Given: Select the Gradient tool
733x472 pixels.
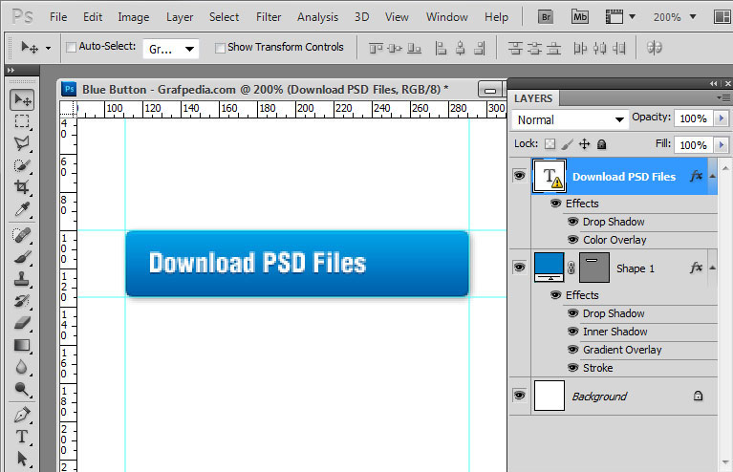Looking at the screenshot, I should 22,345.
